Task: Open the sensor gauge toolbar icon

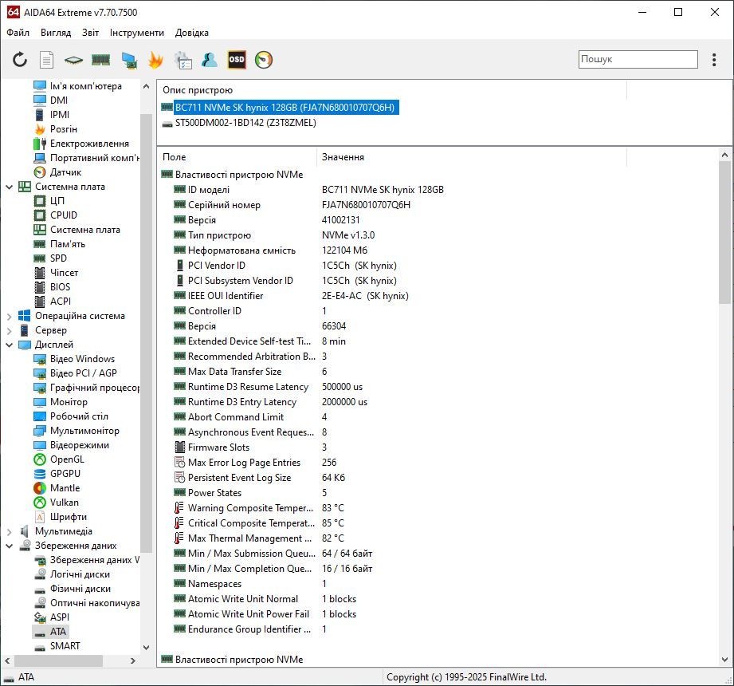Action: point(264,60)
